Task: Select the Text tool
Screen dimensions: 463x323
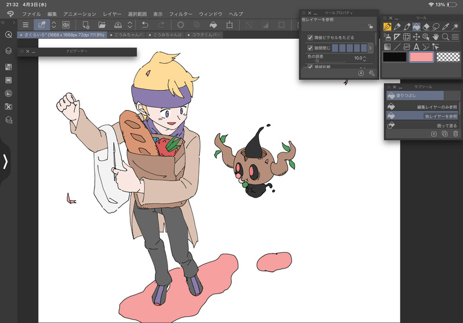Action: tap(416, 47)
